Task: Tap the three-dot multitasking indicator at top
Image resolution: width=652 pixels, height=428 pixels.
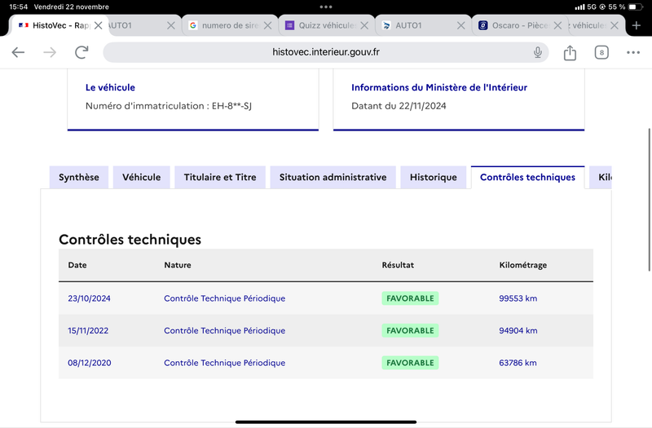Action: pyautogui.click(x=325, y=7)
